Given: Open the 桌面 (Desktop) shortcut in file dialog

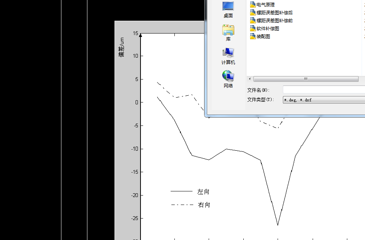Looking at the screenshot, I should pyautogui.click(x=228, y=9).
